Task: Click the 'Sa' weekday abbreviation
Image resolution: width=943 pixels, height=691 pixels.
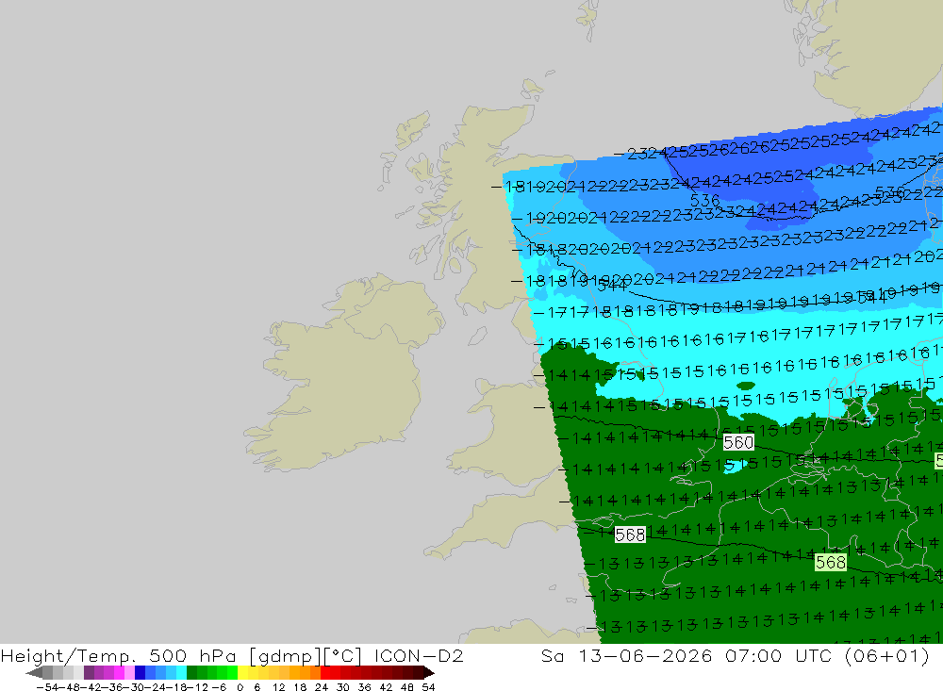Action: (553, 655)
